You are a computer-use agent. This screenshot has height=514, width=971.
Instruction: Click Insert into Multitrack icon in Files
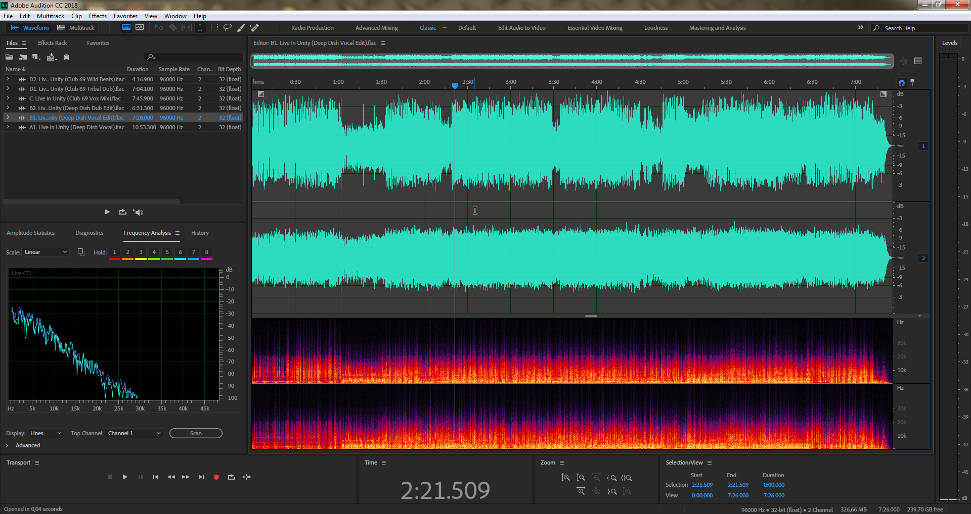click(52, 57)
